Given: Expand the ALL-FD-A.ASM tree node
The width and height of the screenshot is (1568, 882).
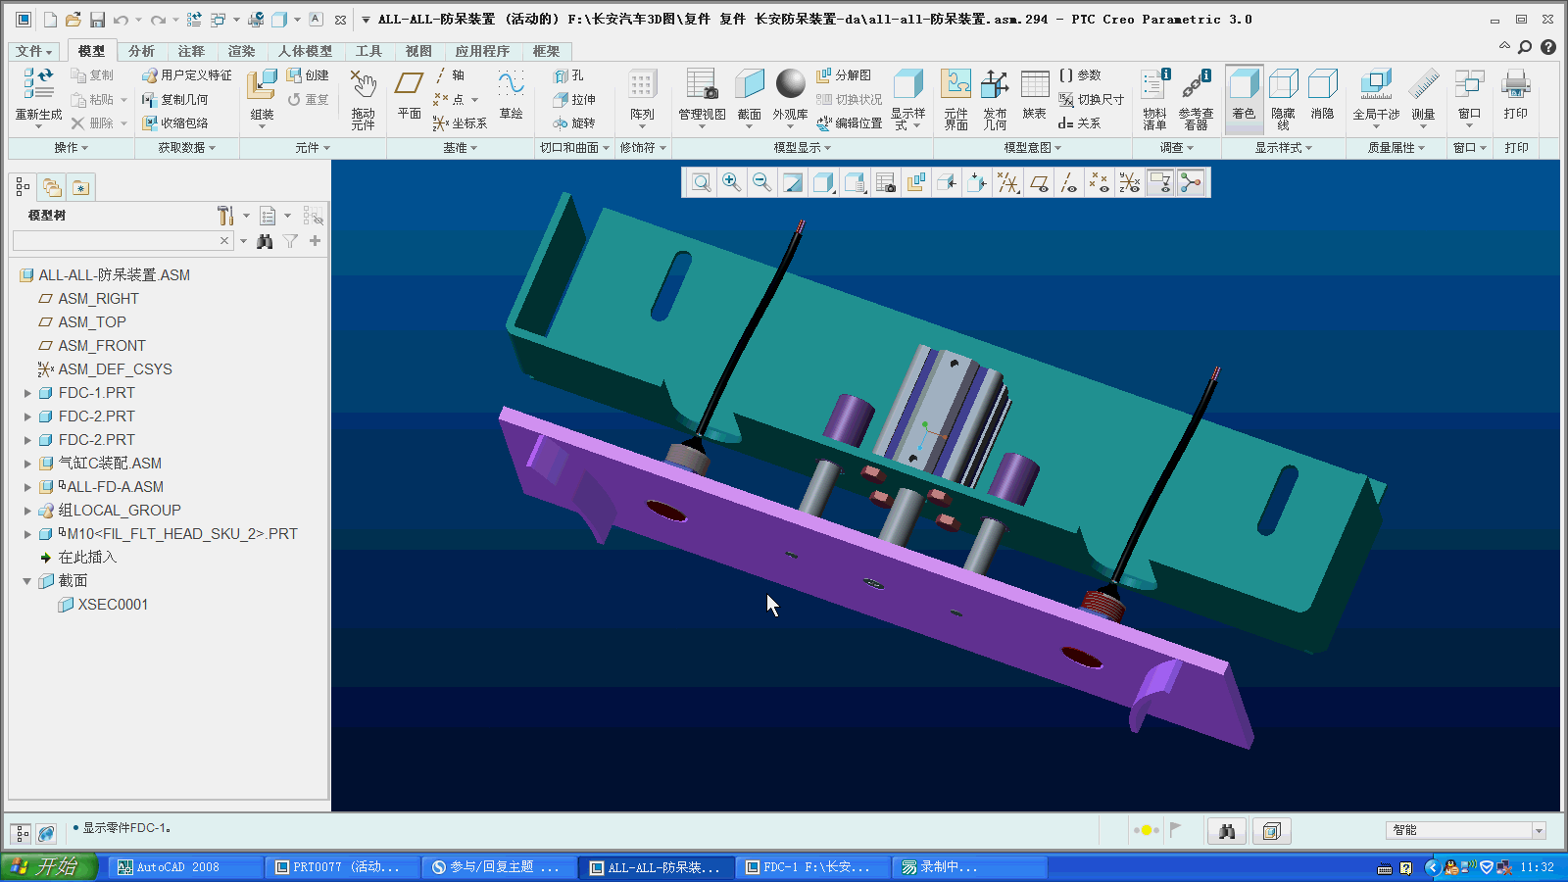Looking at the screenshot, I should [x=27, y=487].
